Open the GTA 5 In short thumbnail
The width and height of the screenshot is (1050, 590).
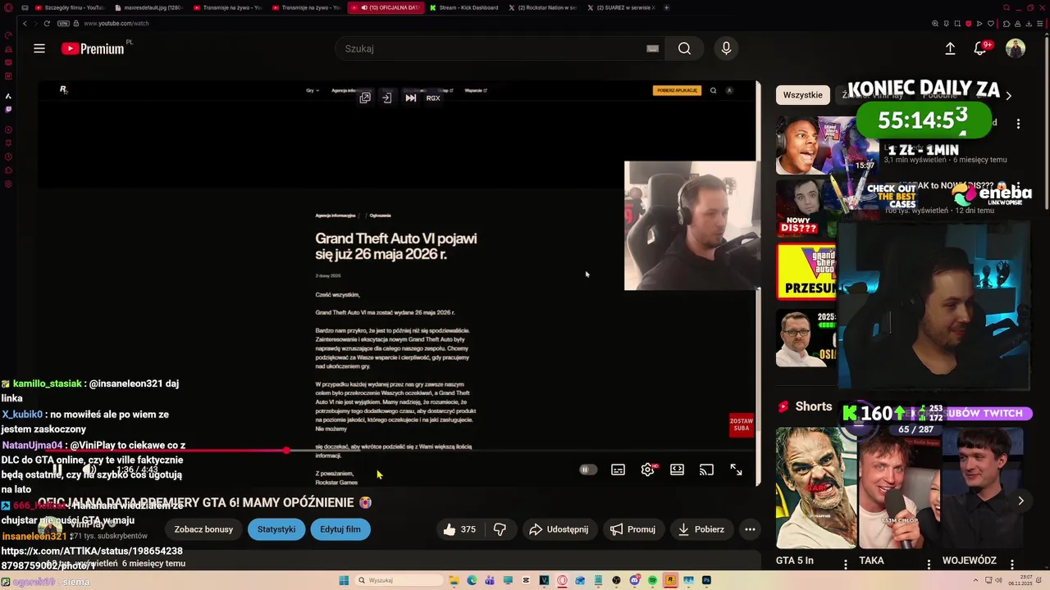[x=816, y=488]
